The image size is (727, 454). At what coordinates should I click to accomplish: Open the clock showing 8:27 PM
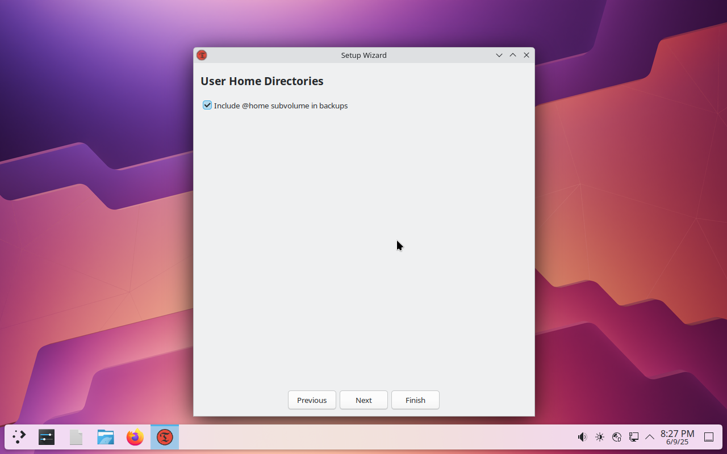pos(677,437)
